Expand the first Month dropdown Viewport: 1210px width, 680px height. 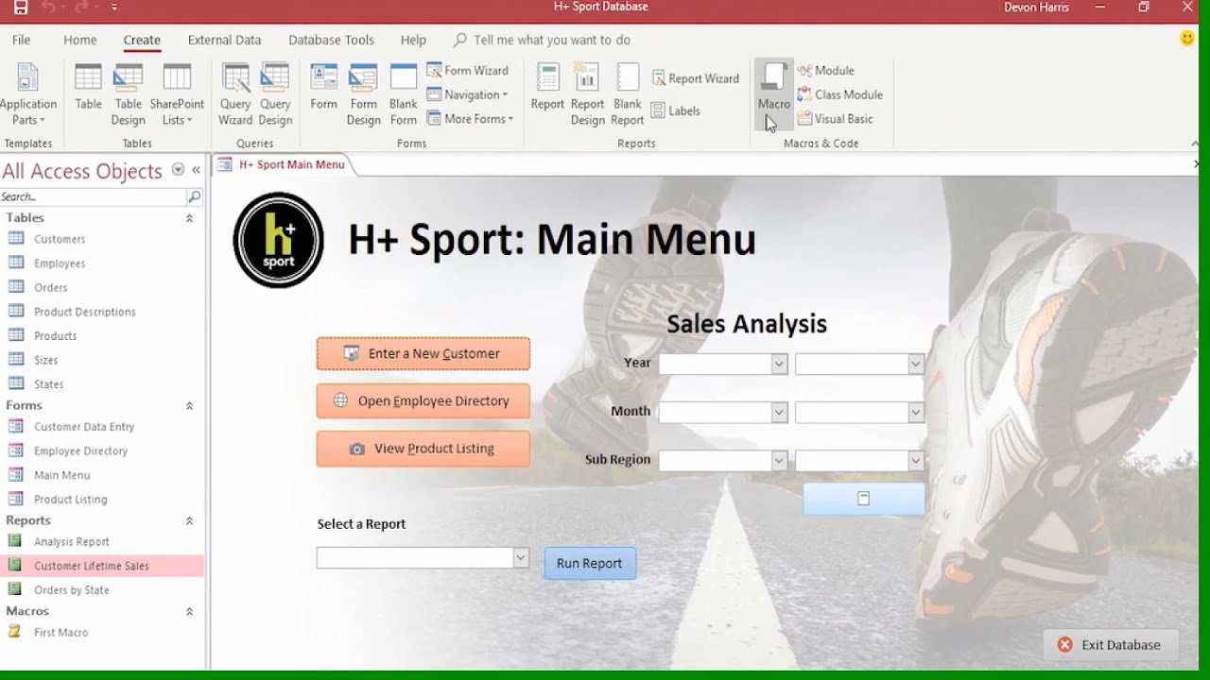[x=779, y=412]
